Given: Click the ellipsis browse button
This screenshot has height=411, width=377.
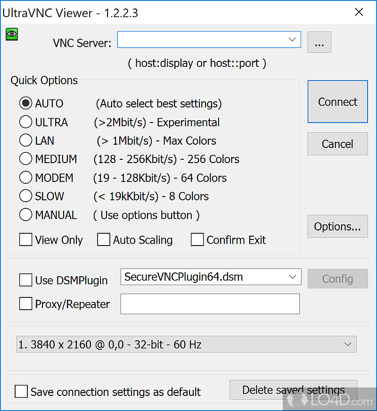Looking at the screenshot, I should point(319,43).
